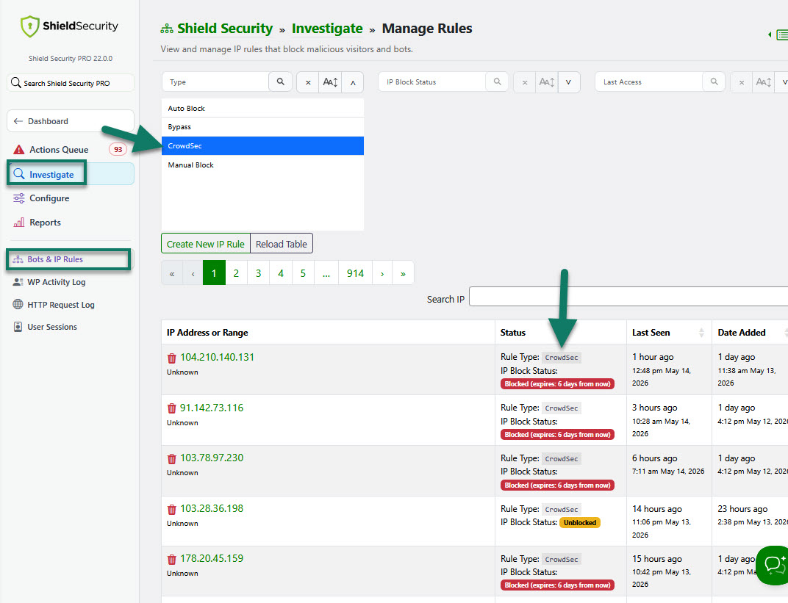Image resolution: width=788 pixels, height=603 pixels.
Task: Open the Reports section
Action: tap(45, 223)
